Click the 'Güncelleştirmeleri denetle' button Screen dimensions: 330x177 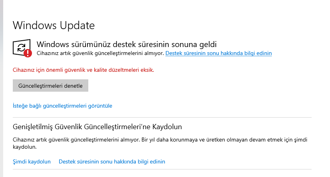tap(50, 85)
